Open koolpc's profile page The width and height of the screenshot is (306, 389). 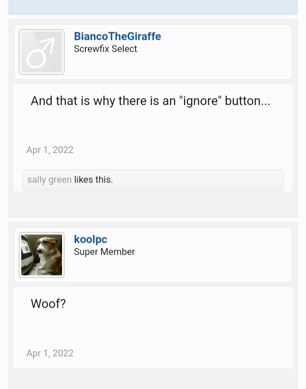pyautogui.click(x=90, y=239)
